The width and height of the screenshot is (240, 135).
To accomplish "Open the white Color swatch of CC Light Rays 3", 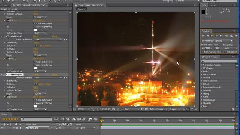I will (x=35, y=68).
